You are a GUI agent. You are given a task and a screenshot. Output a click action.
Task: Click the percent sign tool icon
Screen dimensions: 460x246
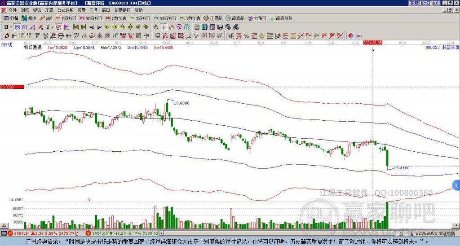pos(247,36)
